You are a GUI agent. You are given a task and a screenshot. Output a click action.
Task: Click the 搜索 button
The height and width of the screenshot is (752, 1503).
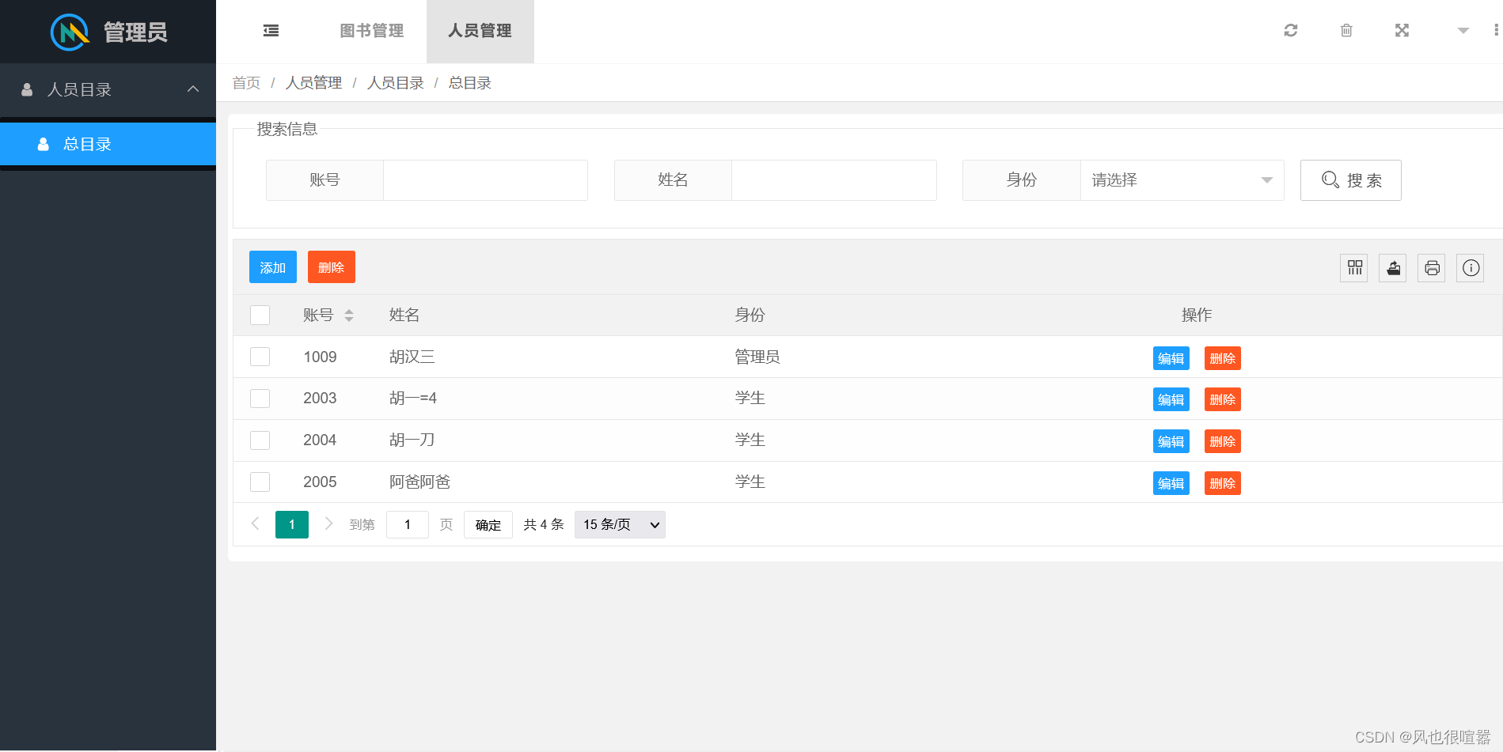pyautogui.click(x=1350, y=180)
